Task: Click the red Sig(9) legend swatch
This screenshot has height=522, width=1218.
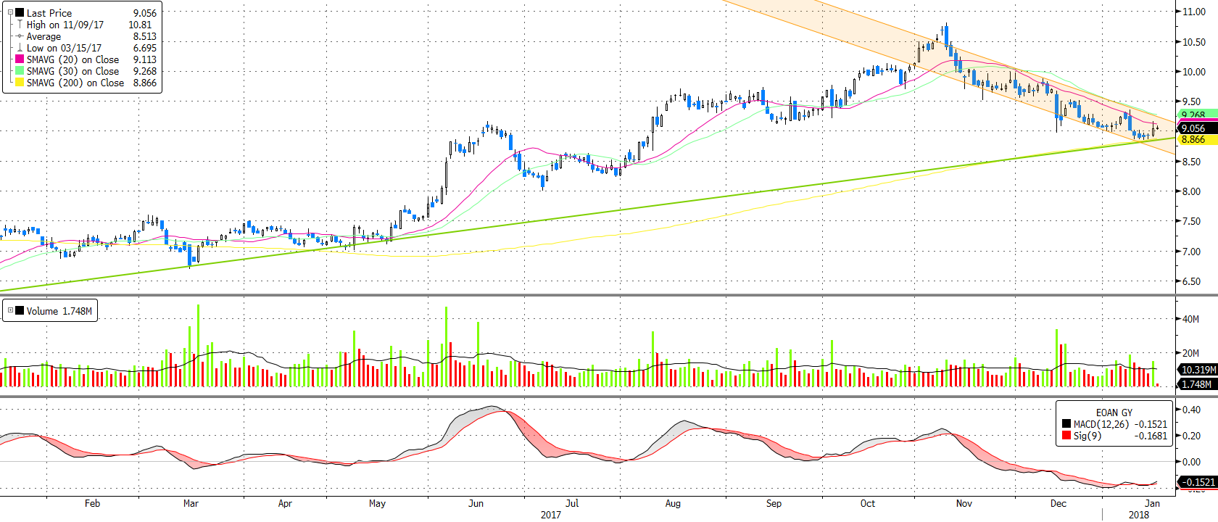Action: 1066,436
